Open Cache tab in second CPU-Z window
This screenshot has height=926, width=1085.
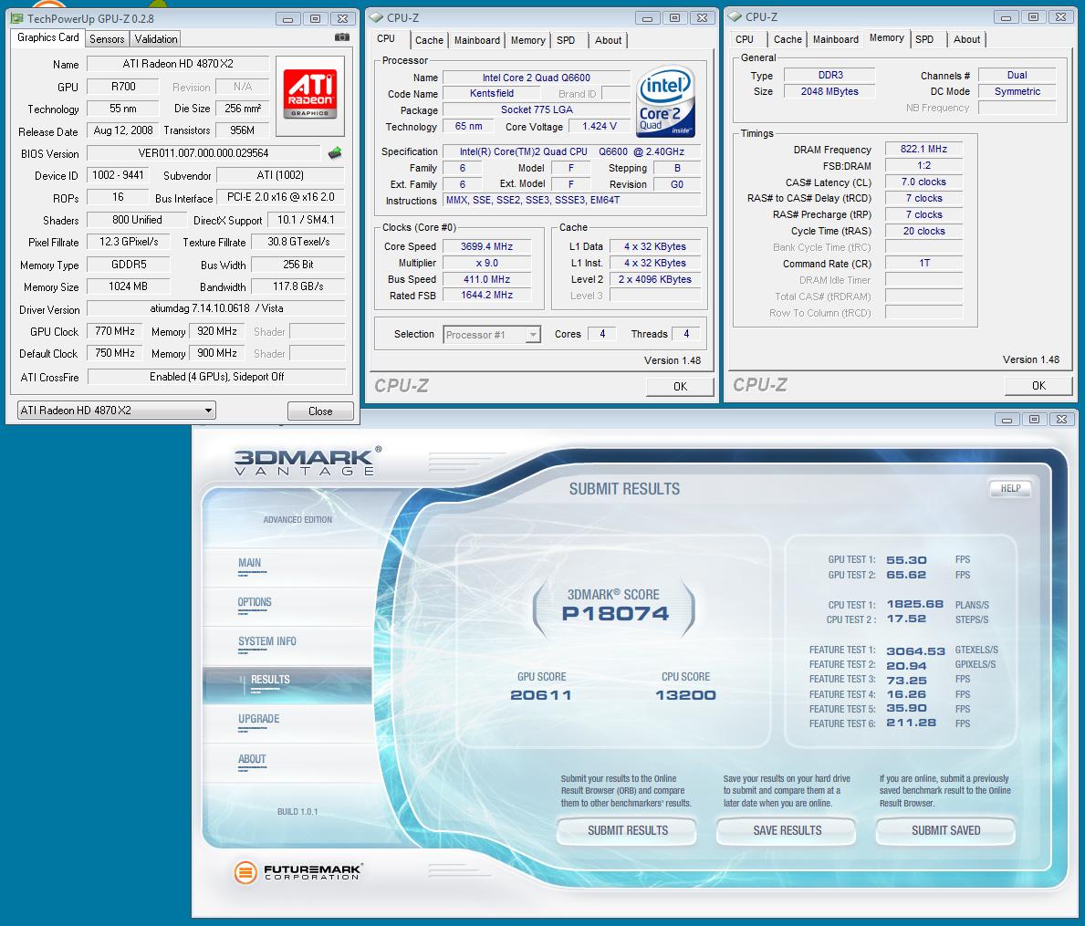point(788,39)
